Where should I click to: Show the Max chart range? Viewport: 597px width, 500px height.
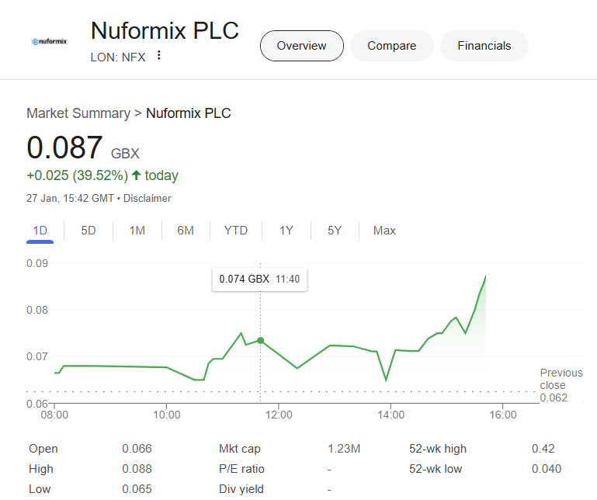pyautogui.click(x=384, y=231)
